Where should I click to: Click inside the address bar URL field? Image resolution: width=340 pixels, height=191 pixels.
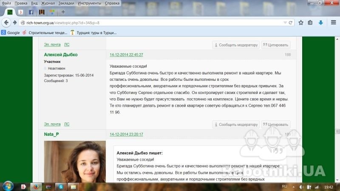pos(149,23)
